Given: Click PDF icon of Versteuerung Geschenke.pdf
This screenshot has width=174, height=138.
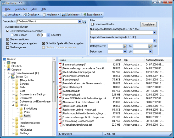Looking at the screenshot, I should click(61, 121).
